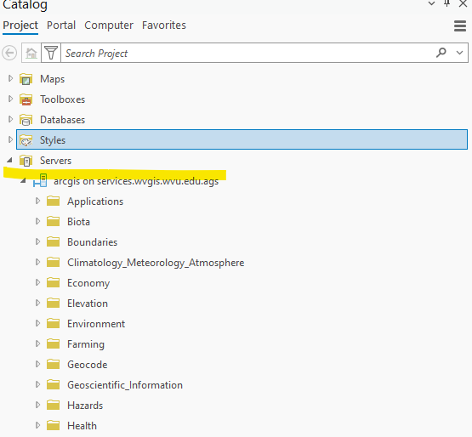Click the magnifier search icon
Viewport: 472px width, 437px height.
click(441, 53)
